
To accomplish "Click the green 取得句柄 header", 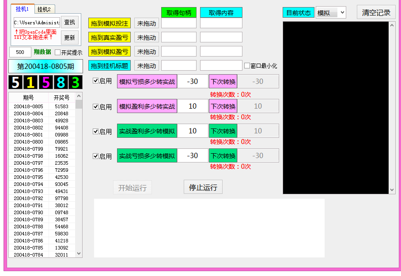I will coord(179,12).
